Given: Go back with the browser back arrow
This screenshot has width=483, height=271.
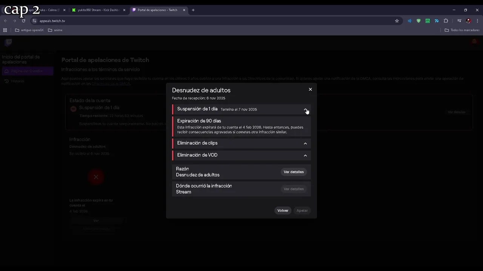Looking at the screenshot, I should pyautogui.click(x=5, y=21).
